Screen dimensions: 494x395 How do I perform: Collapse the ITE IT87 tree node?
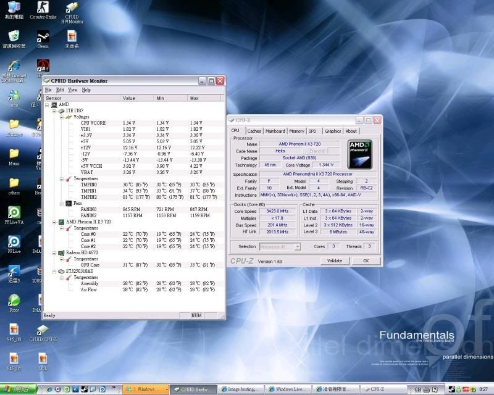[x=54, y=110]
